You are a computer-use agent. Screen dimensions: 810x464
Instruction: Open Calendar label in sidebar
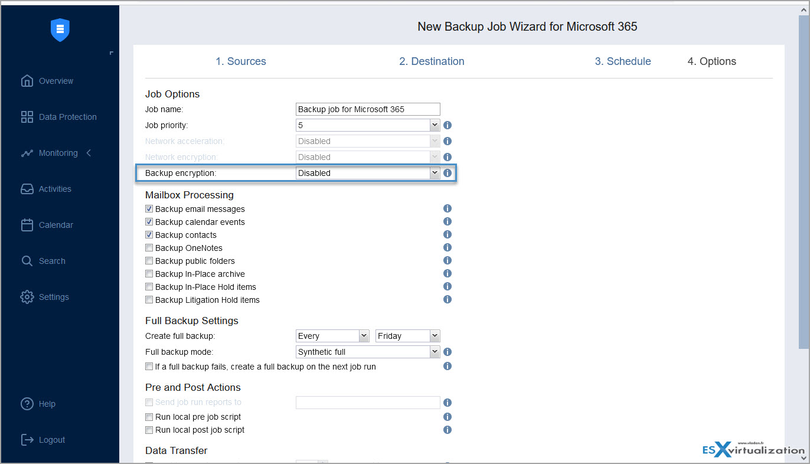click(x=56, y=225)
